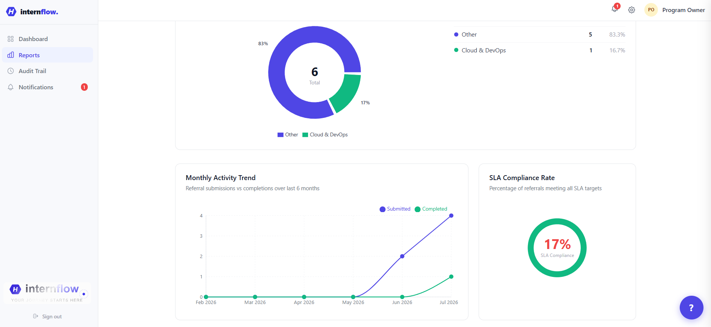The width and height of the screenshot is (711, 327).
Task: Click the red badge on sidebar Notifications
Action: tap(84, 87)
